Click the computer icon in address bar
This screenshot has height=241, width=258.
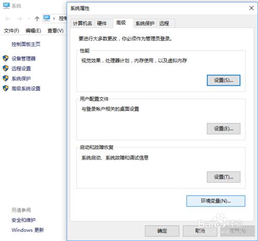pos(46,18)
